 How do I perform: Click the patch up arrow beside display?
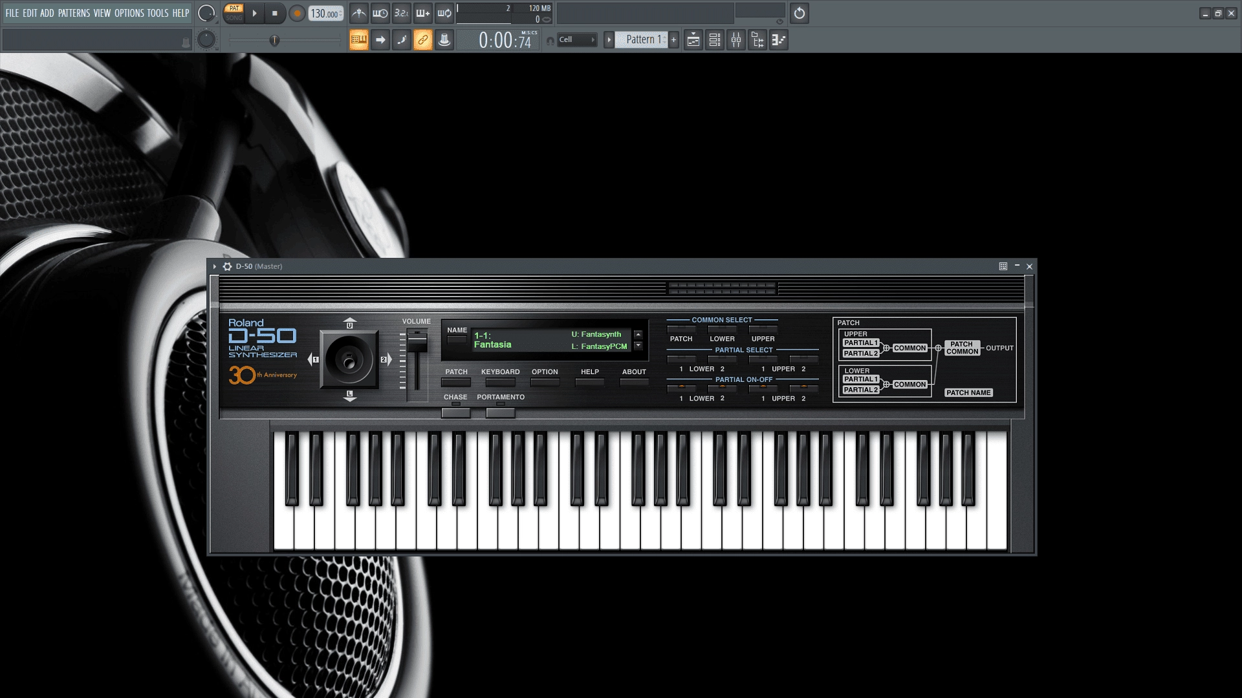638,334
